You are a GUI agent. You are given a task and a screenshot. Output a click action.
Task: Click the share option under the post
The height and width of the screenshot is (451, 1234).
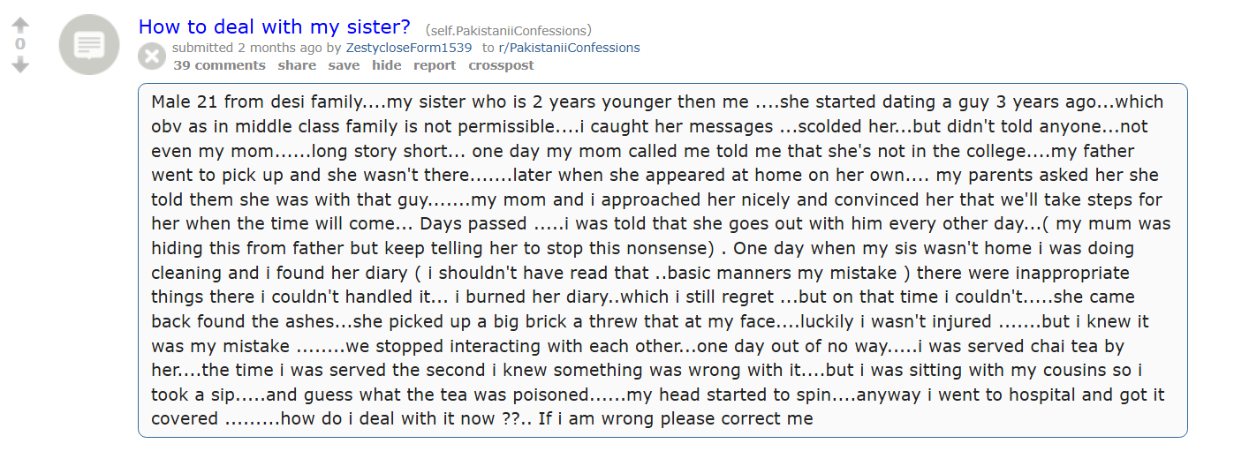(x=297, y=65)
